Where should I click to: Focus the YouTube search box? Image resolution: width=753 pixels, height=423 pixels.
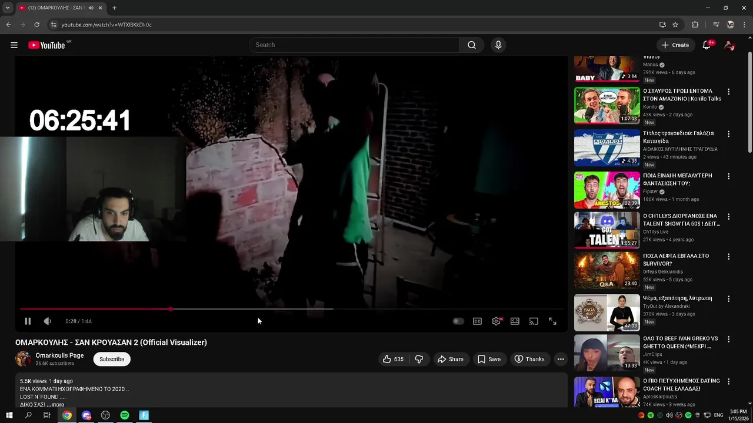click(x=355, y=45)
